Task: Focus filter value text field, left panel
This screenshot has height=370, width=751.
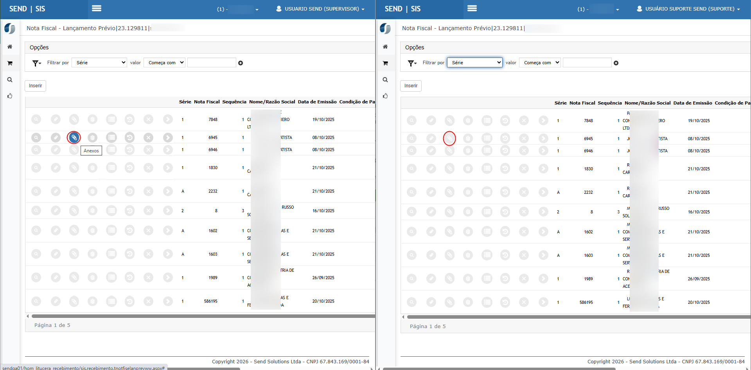Action: 212,63
